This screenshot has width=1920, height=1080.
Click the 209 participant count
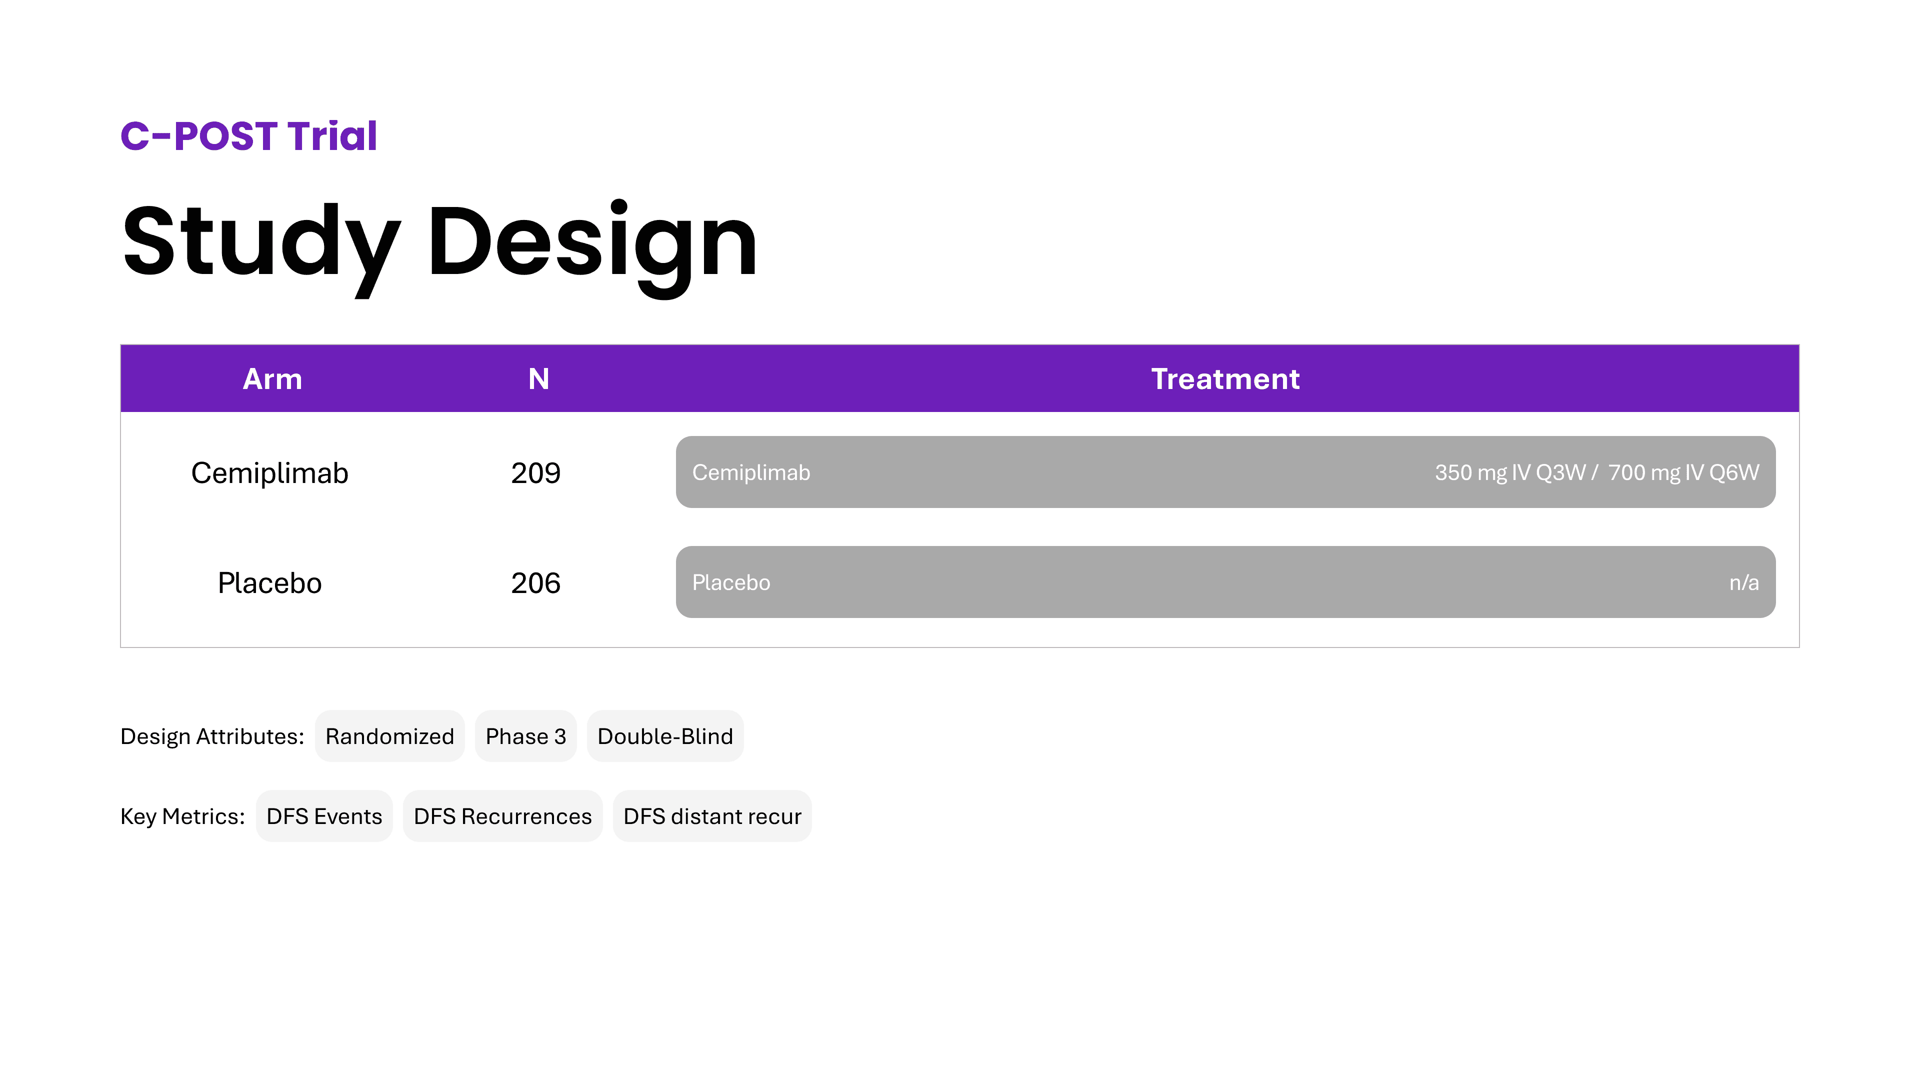(535, 472)
